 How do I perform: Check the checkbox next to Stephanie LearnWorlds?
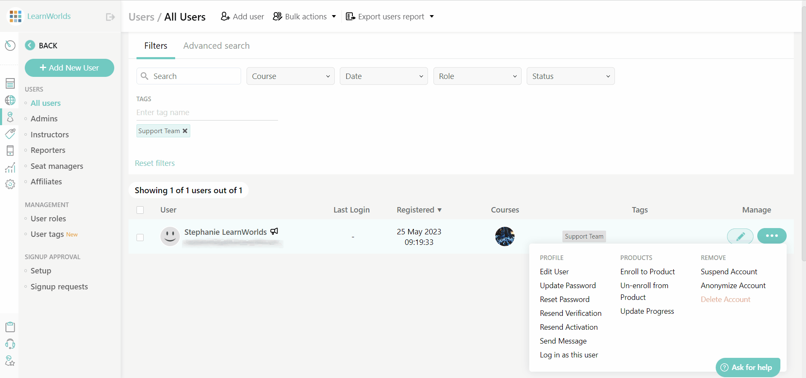(x=140, y=237)
